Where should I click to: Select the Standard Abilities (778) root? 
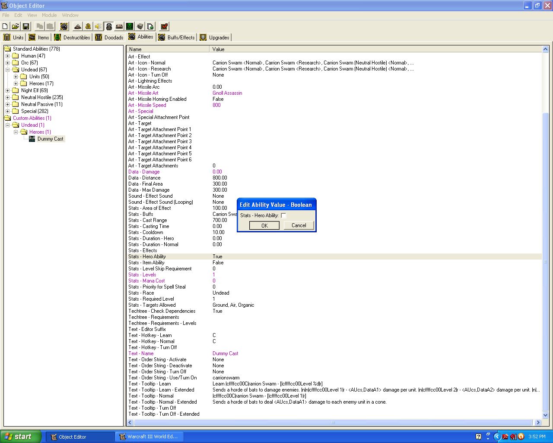36,49
